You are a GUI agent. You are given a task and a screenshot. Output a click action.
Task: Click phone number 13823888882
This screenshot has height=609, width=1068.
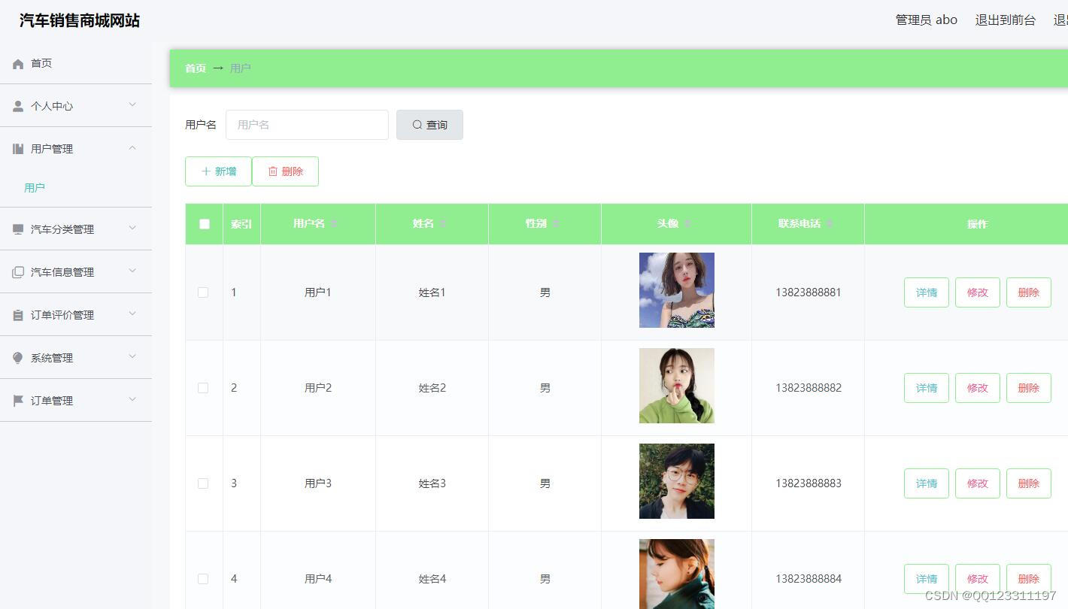point(809,388)
